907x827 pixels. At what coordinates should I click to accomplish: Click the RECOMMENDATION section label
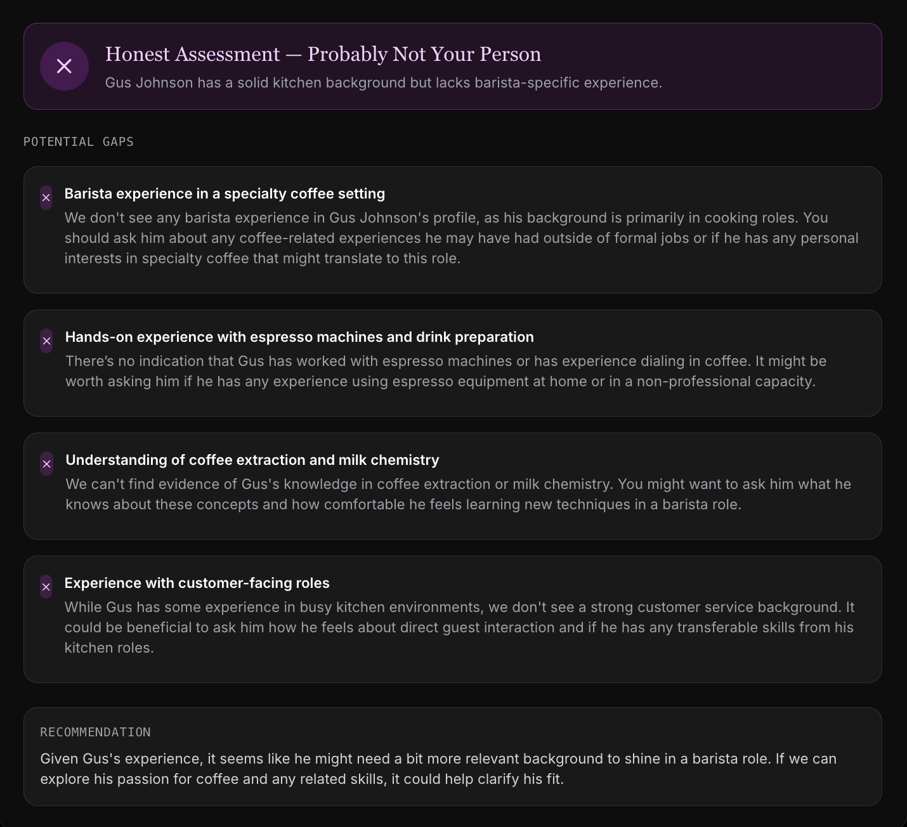(95, 733)
